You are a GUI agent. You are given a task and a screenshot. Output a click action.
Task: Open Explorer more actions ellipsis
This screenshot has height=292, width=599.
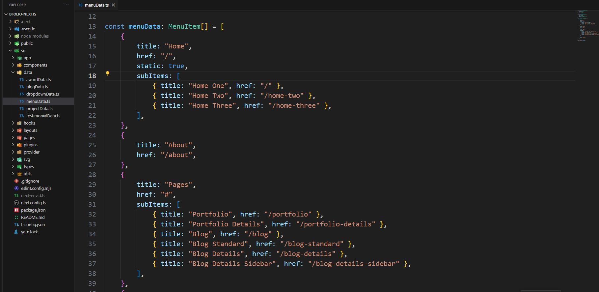(x=67, y=5)
